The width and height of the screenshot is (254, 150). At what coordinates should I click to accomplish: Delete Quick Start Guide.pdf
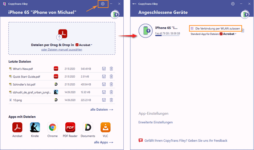111,76
